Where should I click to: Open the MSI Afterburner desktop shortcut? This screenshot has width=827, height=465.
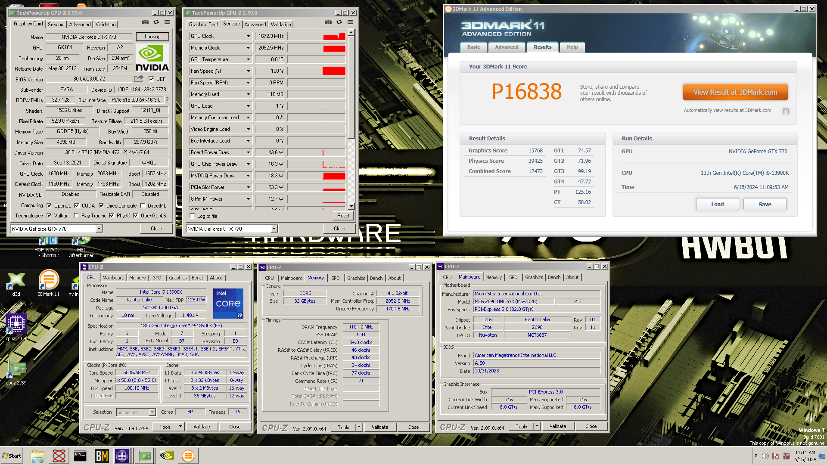point(81,248)
